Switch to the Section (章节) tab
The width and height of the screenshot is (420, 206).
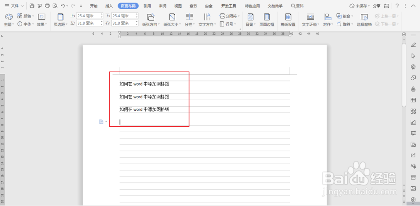coord(193,6)
